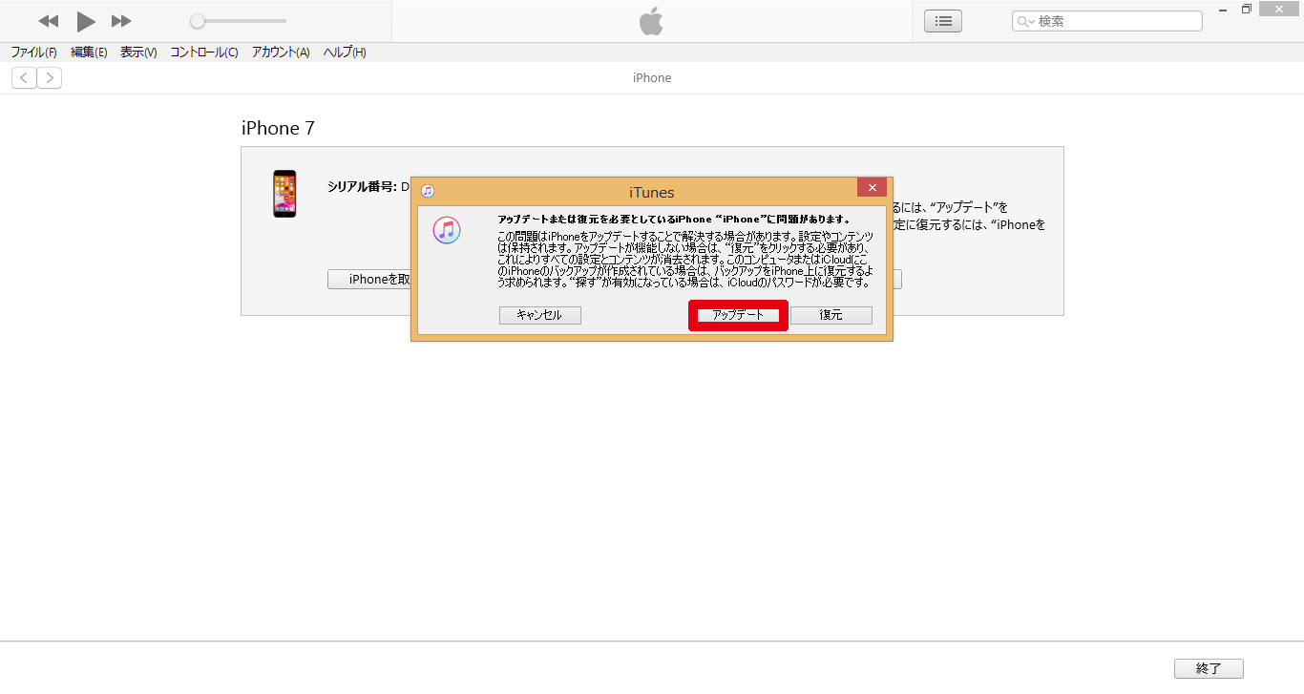Click the fast-forward playback button
The width and height of the screenshot is (1304, 694).
click(121, 21)
